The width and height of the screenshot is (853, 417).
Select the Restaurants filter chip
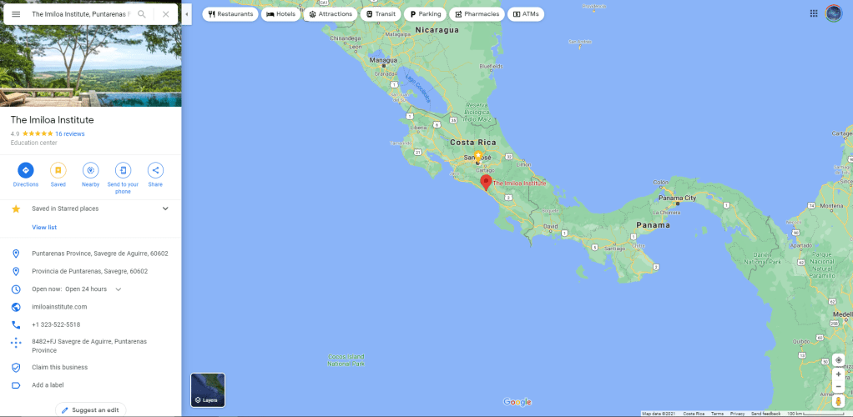[230, 14]
